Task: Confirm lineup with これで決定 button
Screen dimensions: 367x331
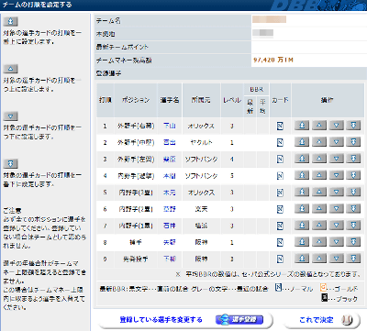Action: pyautogui.click(x=322, y=320)
